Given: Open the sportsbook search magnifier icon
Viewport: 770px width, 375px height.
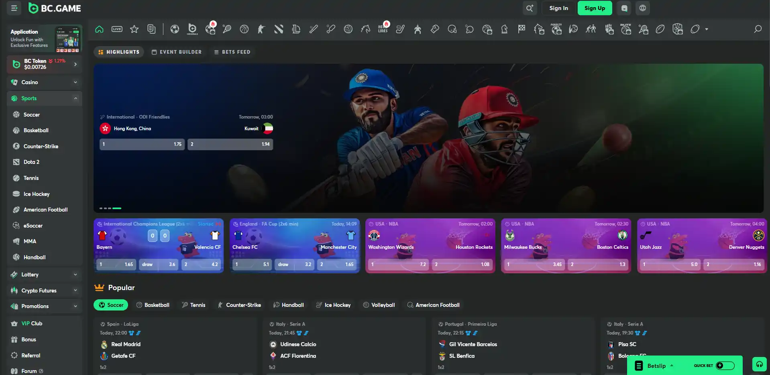Looking at the screenshot, I should pyautogui.click(x=758, y=29).
